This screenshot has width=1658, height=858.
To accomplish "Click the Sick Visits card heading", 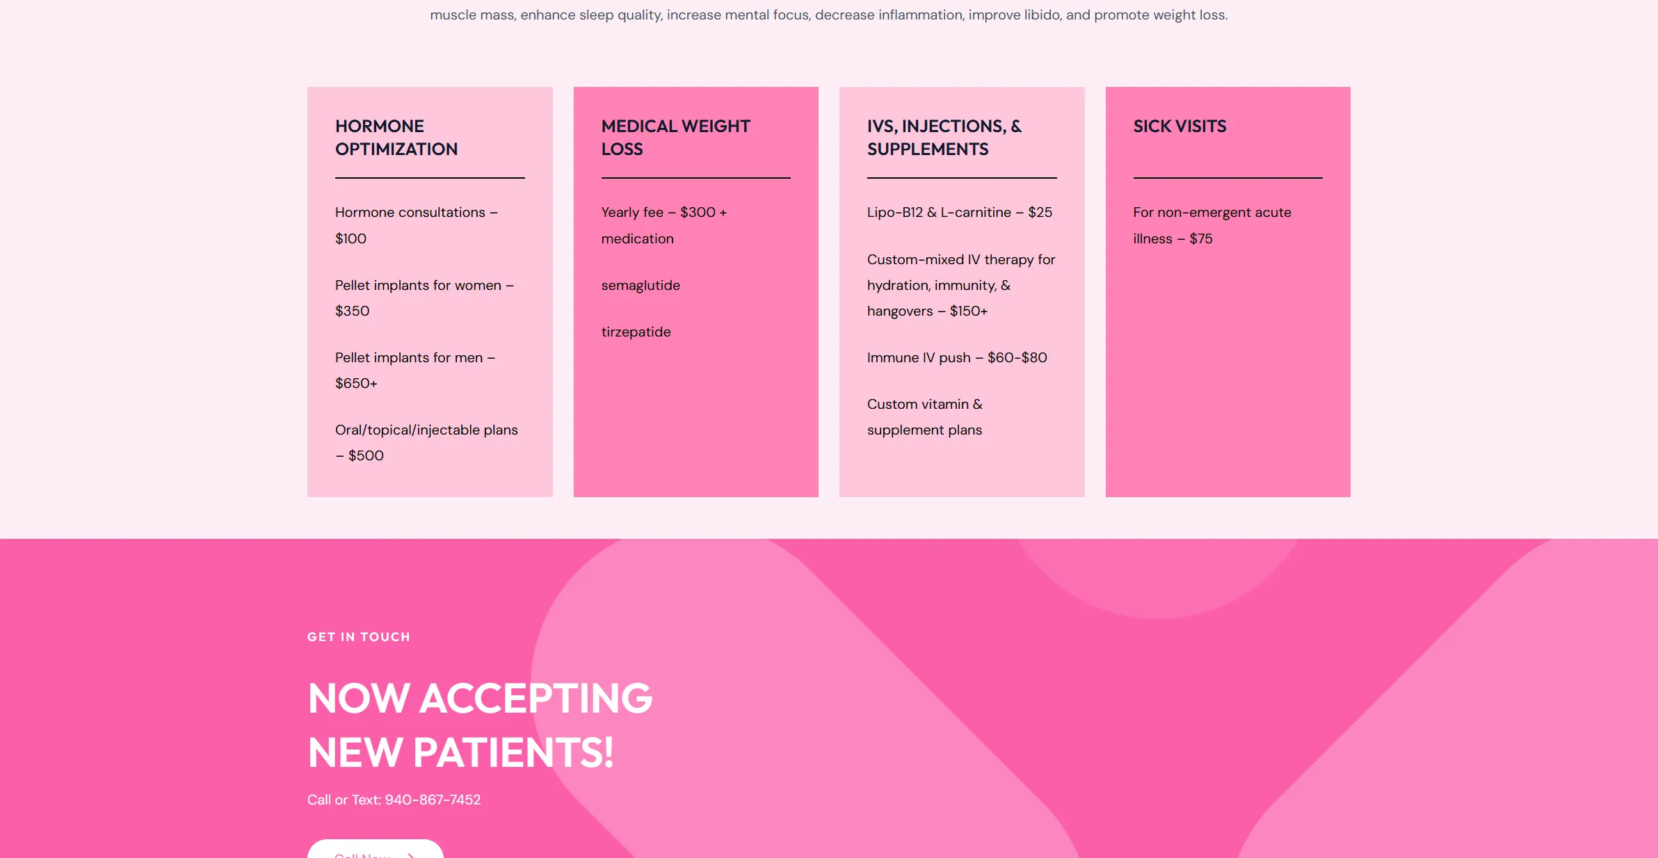I will click(x=1180, y=126).
